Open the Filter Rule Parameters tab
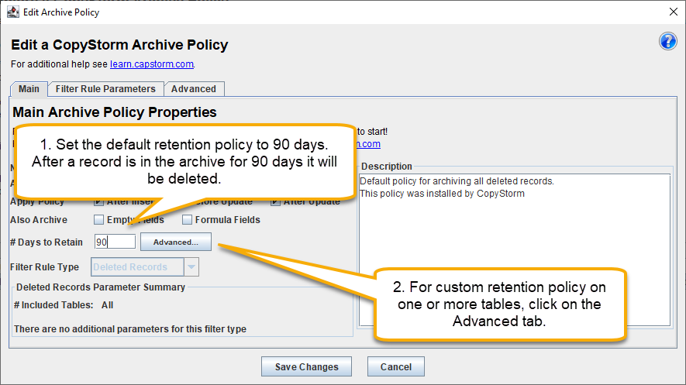Image resolution: width=686 pixels, height=385 pixels. tap(105, 89)
